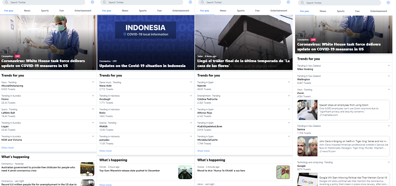Expand chevron beside Logan trend
The image size is (396, 186).
pos(93,123)
